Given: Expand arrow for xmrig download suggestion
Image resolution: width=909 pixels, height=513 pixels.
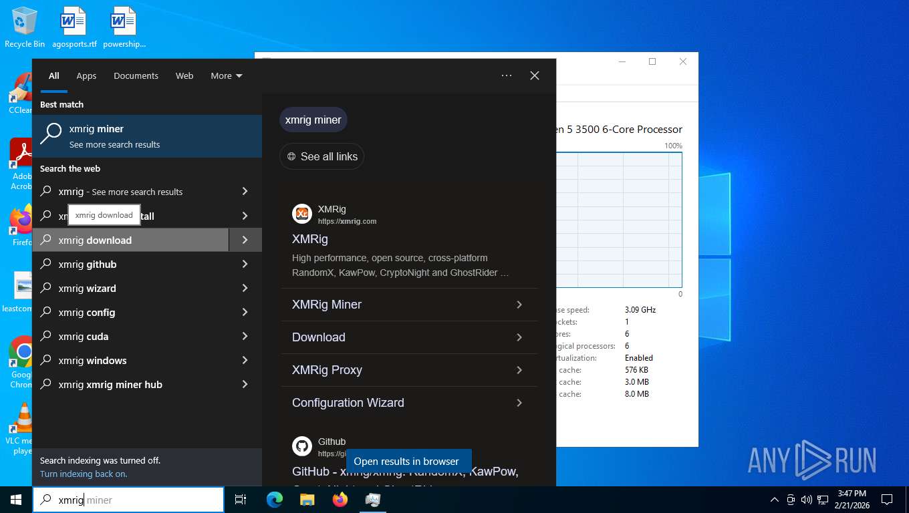Looking at the screenshot, I should [x=245, y=240].
